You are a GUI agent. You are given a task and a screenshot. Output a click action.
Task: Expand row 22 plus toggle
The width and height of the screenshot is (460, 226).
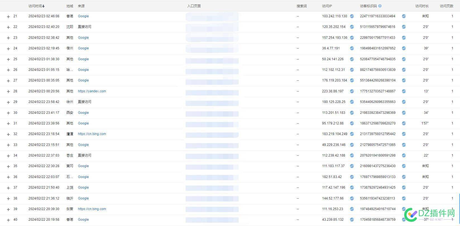(x=8, y=27)
